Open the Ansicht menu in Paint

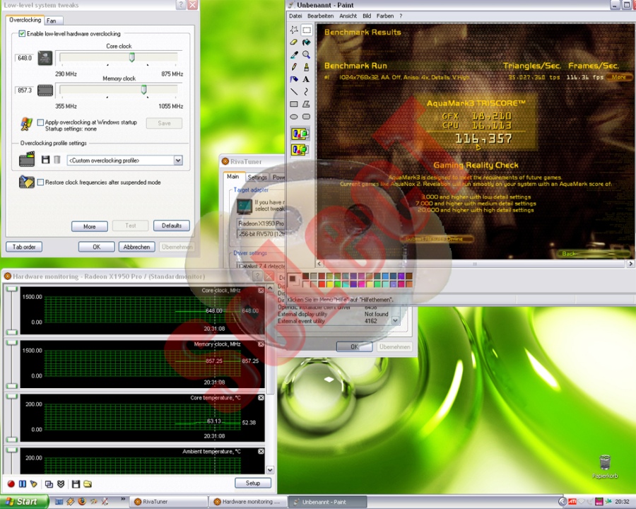348,16
